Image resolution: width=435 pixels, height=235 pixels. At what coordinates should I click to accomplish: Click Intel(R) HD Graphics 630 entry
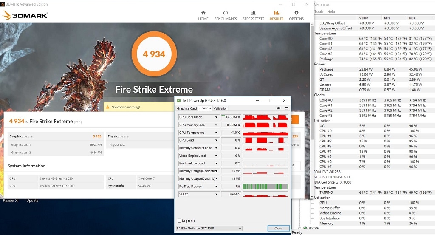click(56, 178)
